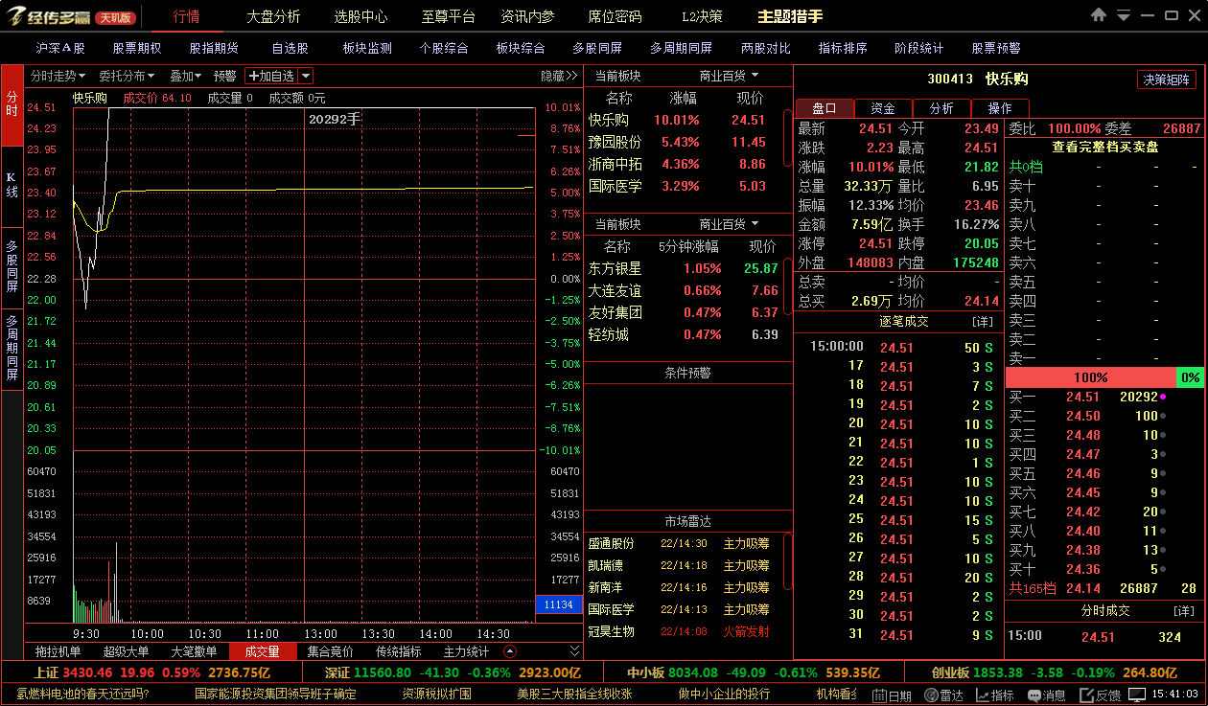
Task: Switch to the 集合竞价 indicator tab
Action: point(331,651)
